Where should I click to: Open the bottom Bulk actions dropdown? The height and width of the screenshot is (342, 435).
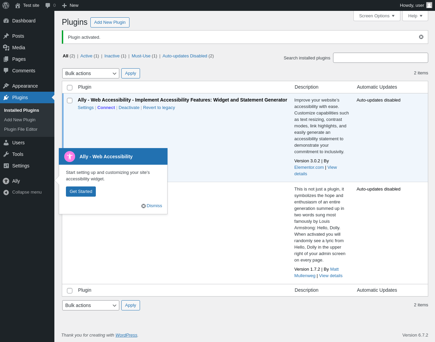(x=91, y=305)
